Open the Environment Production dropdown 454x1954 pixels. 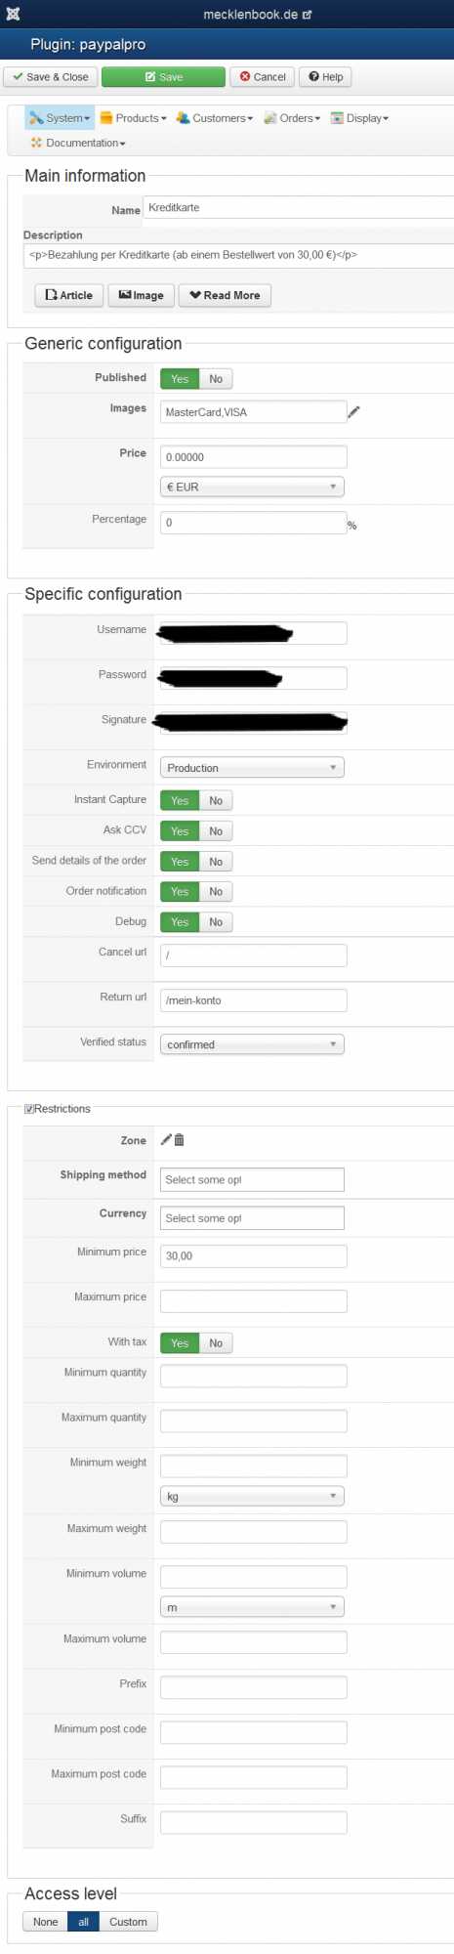coord(252,768)
